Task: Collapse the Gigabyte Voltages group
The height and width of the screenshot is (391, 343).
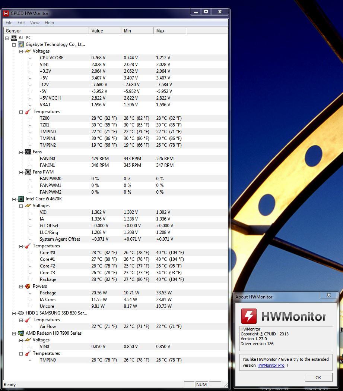Action: click(x=21, y=51)
